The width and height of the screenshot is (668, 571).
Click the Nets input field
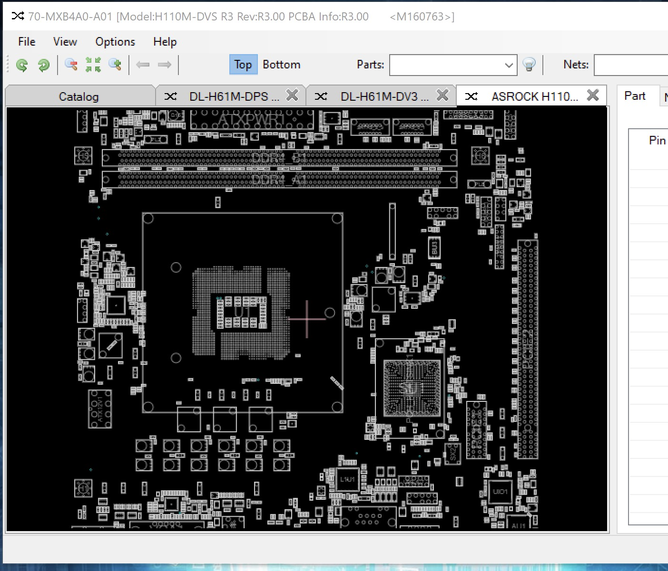click(x=631, y=65)
